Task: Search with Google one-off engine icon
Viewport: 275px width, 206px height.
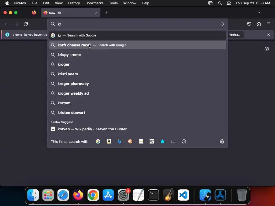Action: (98, 141)
